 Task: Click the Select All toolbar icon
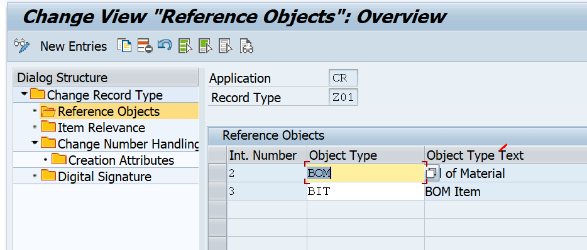[185, 46]
